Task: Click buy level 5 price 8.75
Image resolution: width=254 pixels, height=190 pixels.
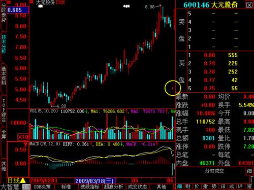Action: point(209,88)
